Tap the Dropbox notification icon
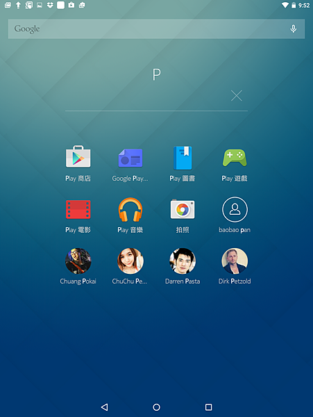313x417 pixels. tap(50, 5)
